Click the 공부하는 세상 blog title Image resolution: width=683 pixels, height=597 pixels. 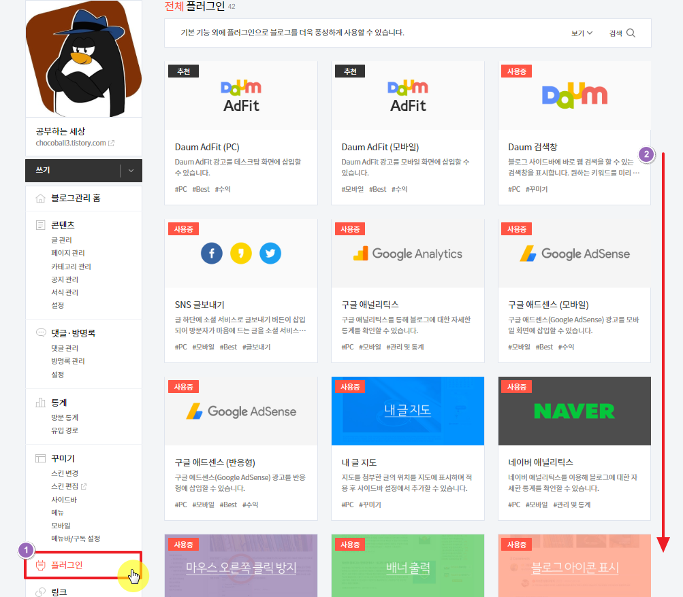click(x=61, y=131)
